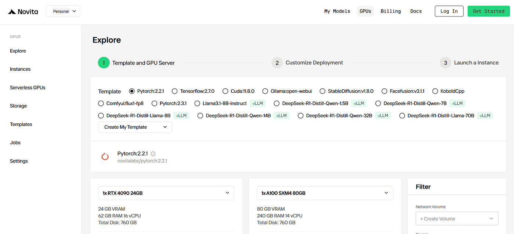The image size is (514, 234).
Task: Open the Network Volume Create Volume dropdown
Action: [x=457, y=219]
